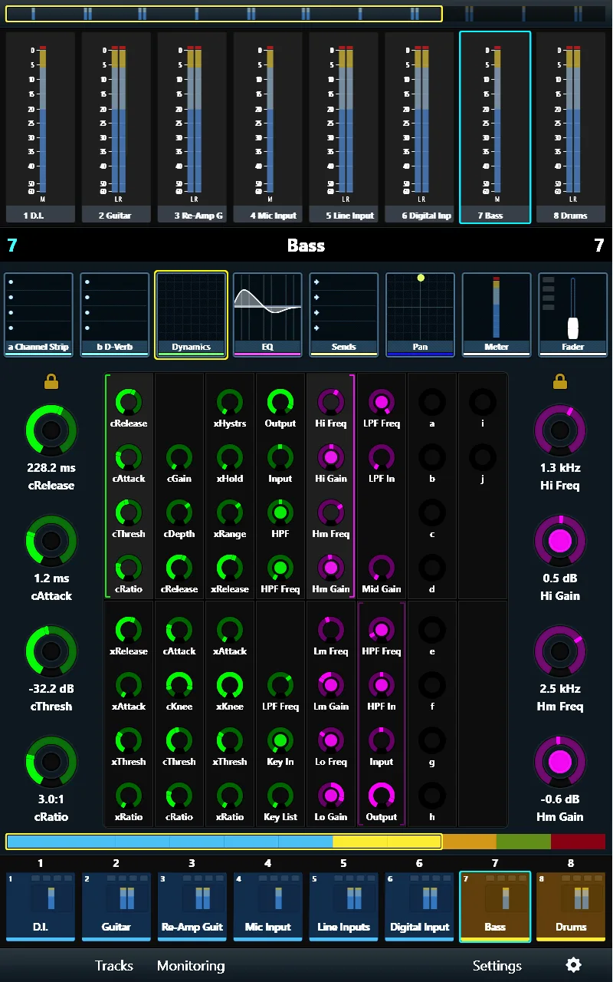This screenshot has width=613, height=982.
Task: Open the Pan function tile
Action: [420, 315]
